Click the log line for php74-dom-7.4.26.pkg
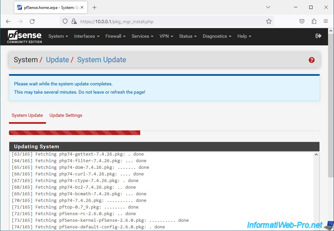The height and width of the screenshot is (231, 334). click(80, 167)
